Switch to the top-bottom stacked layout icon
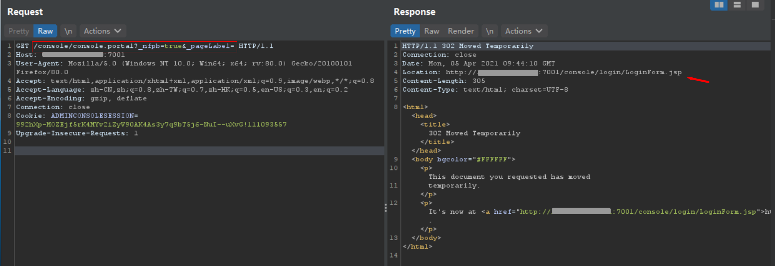 tap(737, 5)
